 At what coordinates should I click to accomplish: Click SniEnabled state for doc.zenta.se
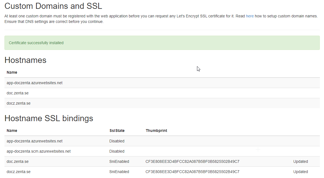pos(119,161)
